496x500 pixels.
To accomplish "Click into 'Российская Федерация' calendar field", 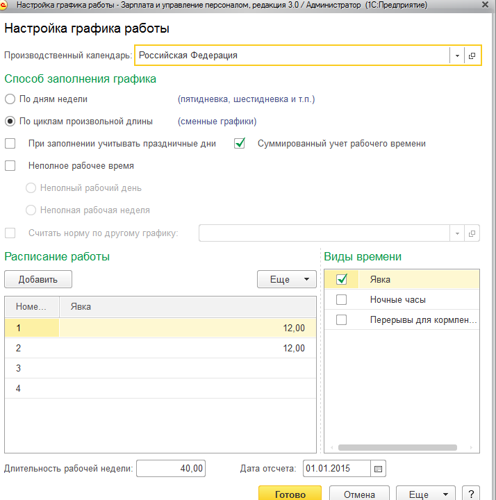I will point(292,56).
